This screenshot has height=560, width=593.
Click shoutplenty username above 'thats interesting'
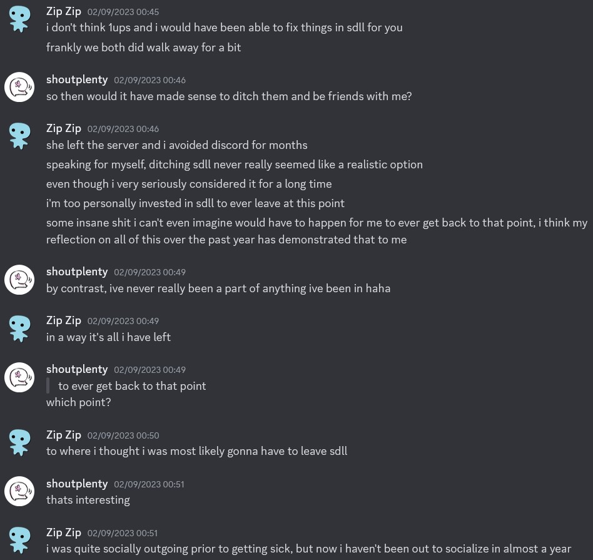[77, 484]
